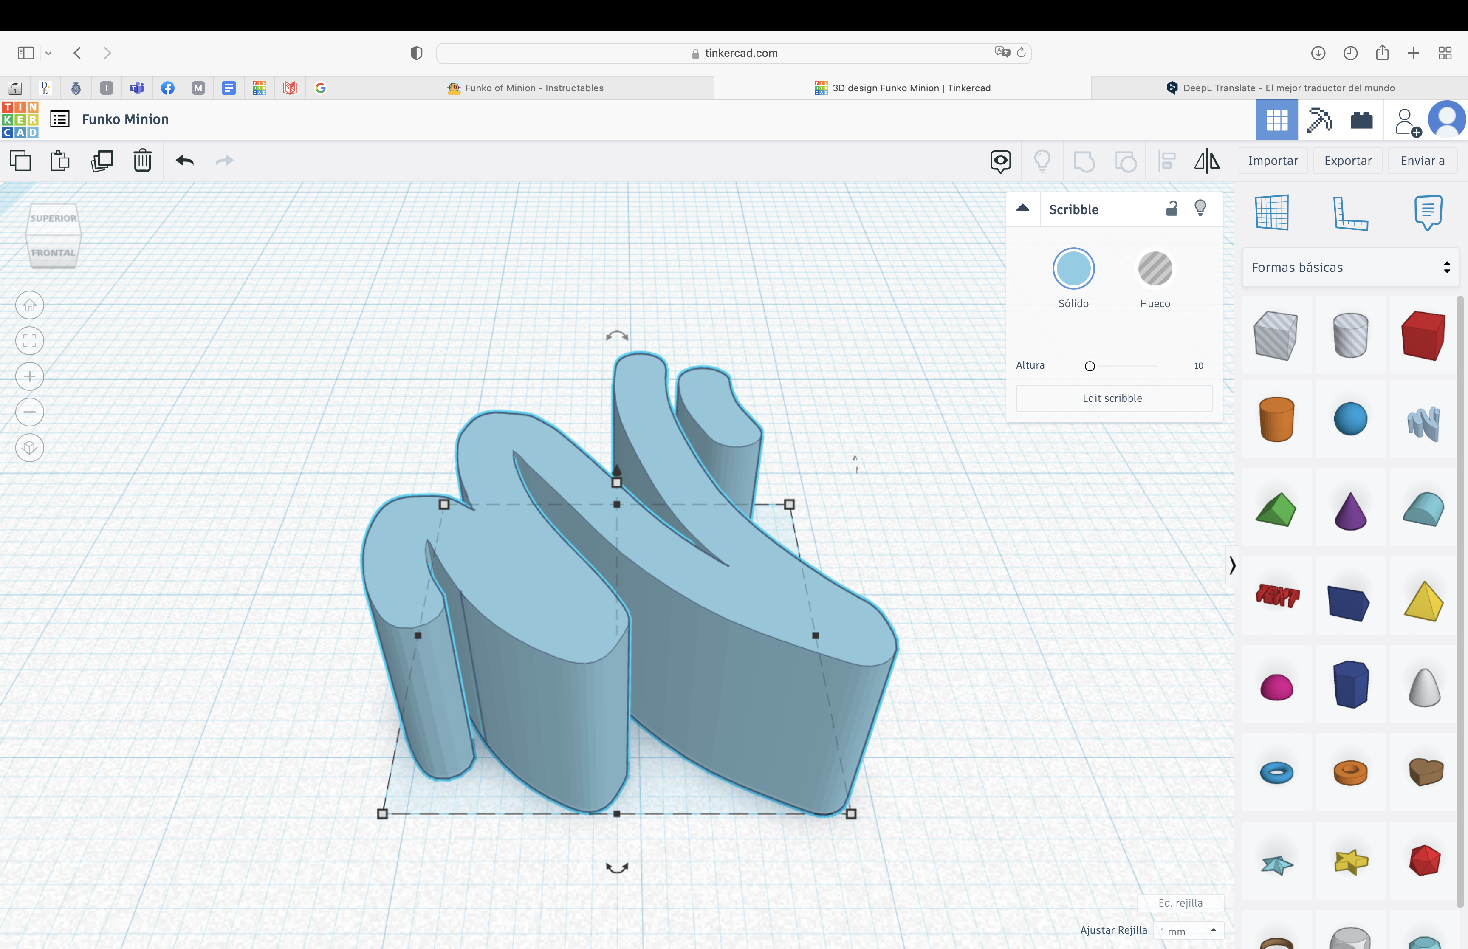Collapse the shapes side panel arrow

point(1232,565)
